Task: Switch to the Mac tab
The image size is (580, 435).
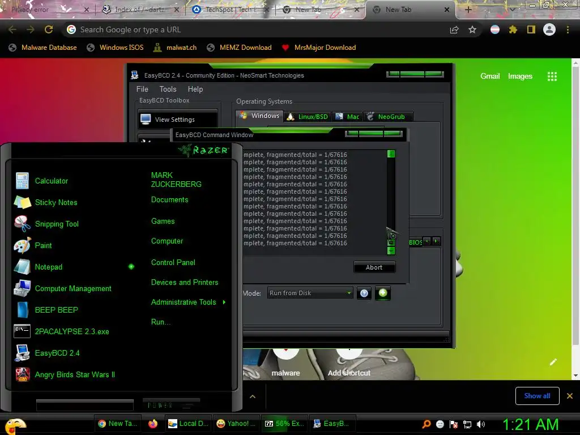Action: pyautogui.click(x=347, y=117)
